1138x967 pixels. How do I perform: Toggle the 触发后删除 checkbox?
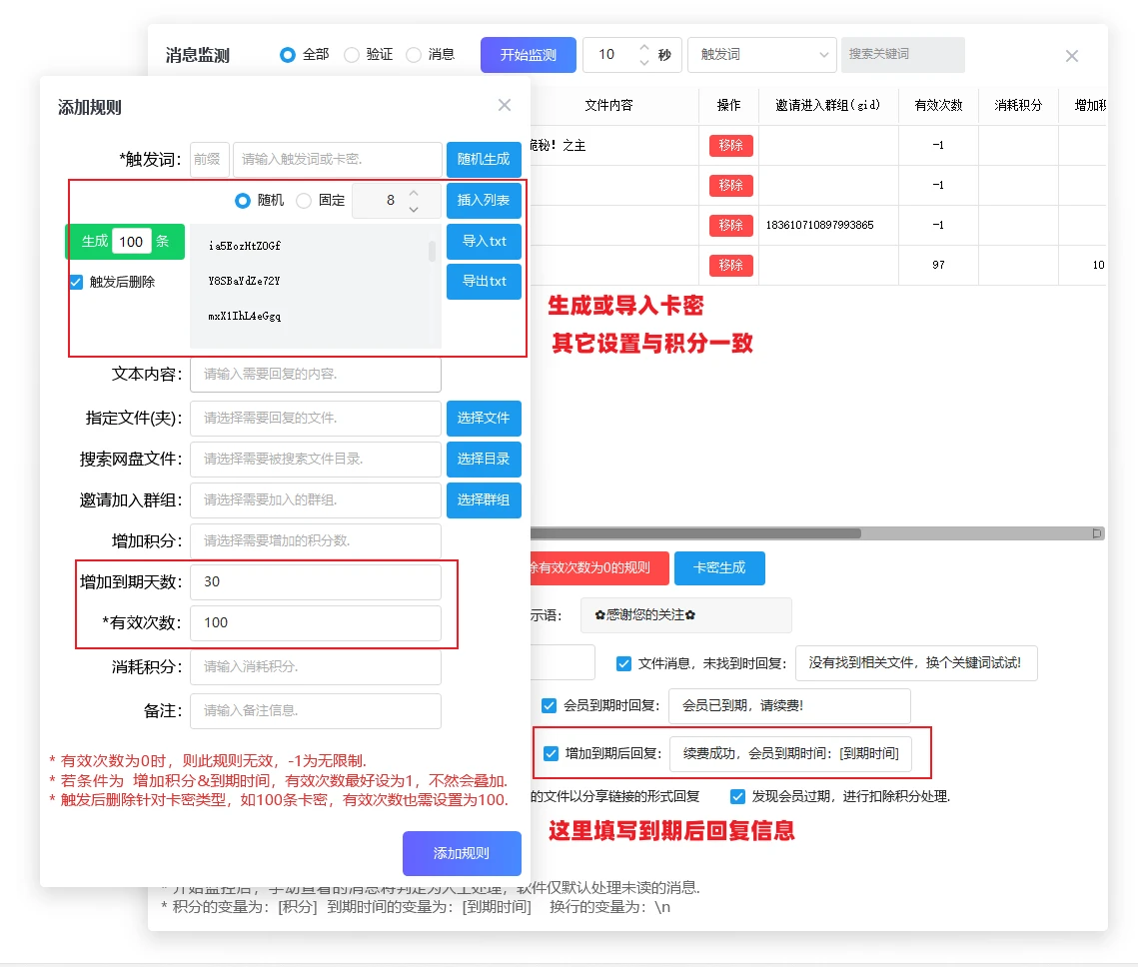tap(76, 283)
